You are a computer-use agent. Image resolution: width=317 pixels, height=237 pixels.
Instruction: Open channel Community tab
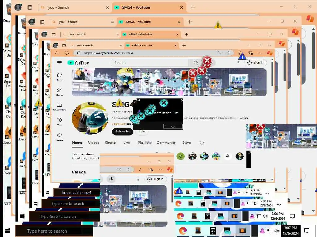(x=166, y=143)
